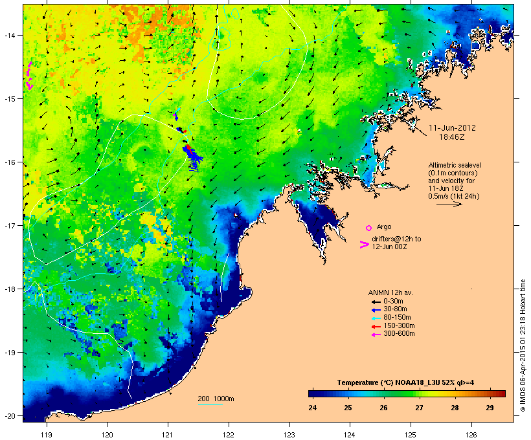The width and height of the screenshot is (531, 440).
Task: Click the 0-30m depth label
Action: [393, 302]
